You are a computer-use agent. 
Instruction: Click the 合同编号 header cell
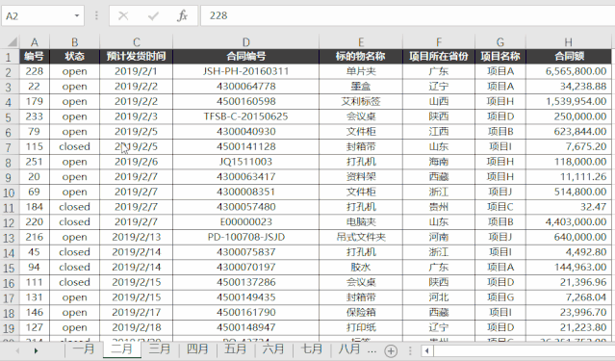[x=246, y=56]
